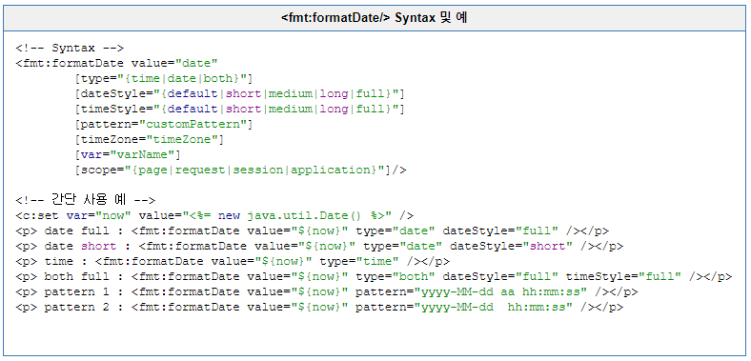Click the yyyy-MM-dd aa hh:mm:ss pattern string
Screen dimensions: 751x361
pyautogui.click(x=504, y=292)
